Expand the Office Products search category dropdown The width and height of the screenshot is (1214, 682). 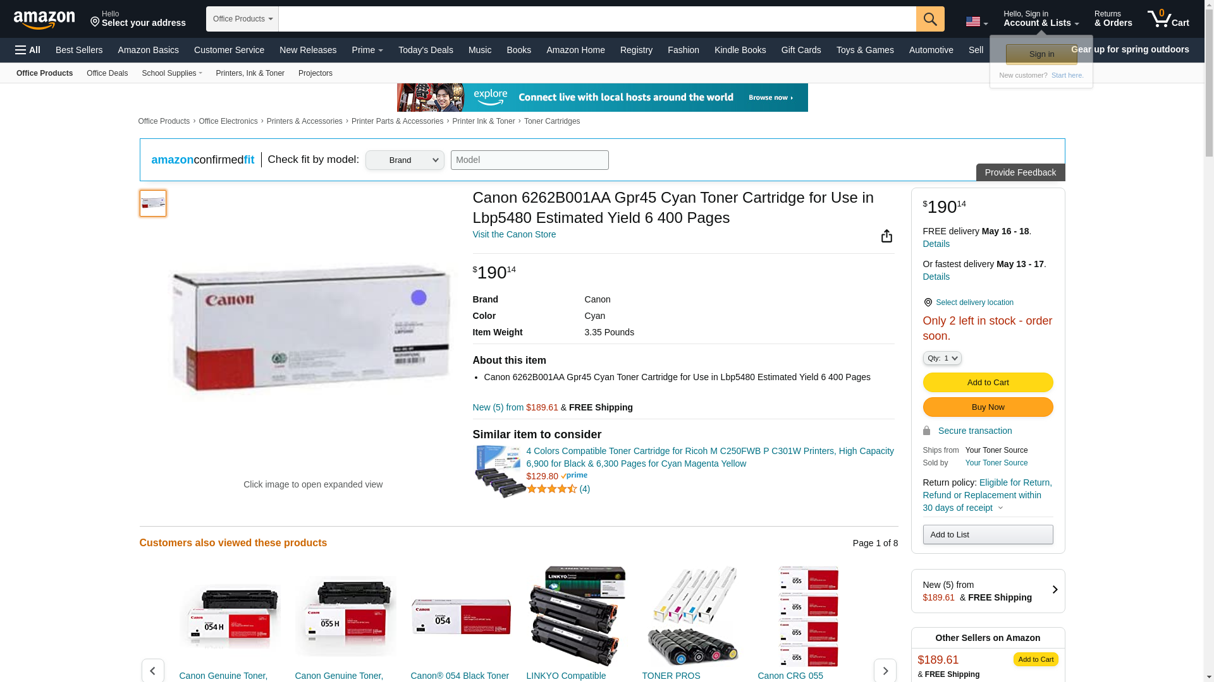[x=242, y=19]
